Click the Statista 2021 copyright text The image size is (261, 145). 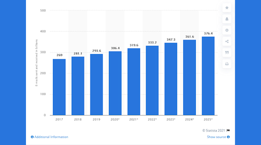tap(214, 130)
